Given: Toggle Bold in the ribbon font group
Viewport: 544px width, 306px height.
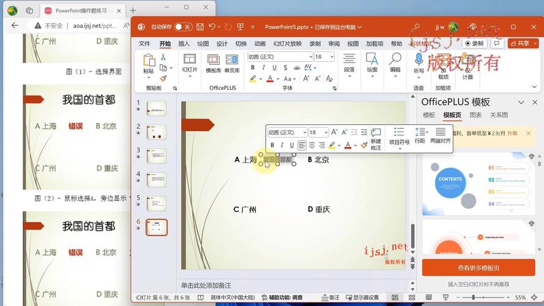Looking at the screenshot, I should 253,68.
